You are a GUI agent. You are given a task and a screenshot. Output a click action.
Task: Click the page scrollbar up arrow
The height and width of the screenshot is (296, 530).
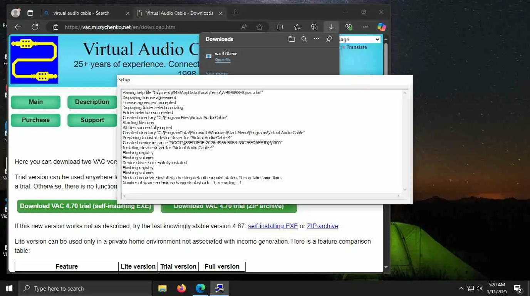(386, 39)
